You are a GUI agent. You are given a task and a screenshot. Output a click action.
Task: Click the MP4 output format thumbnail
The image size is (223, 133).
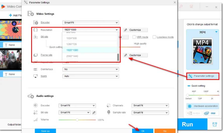coord(202,51)
